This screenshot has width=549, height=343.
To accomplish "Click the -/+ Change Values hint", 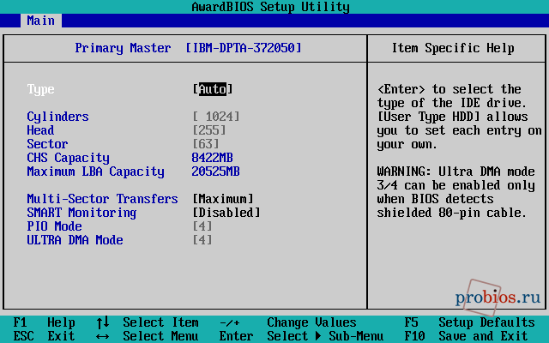I will 288,322.
